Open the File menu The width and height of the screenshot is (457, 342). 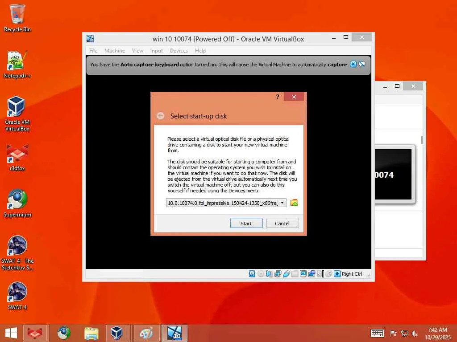point(93,51)
